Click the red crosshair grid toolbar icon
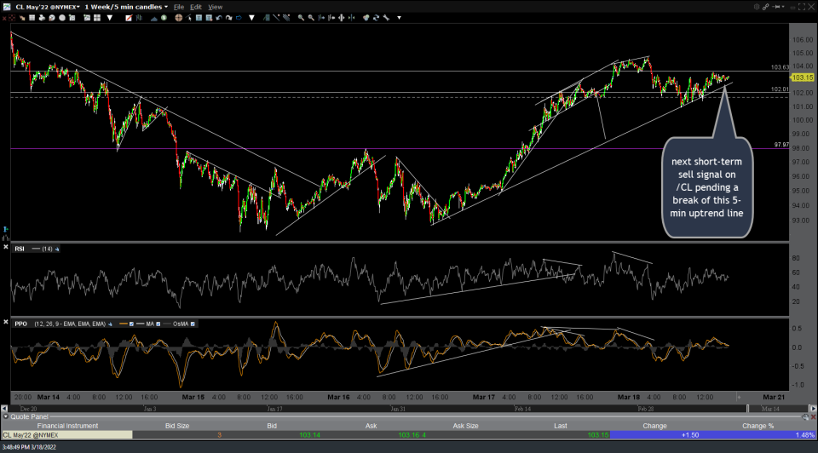This screenshot has height=453, width=818. point(11,18)
